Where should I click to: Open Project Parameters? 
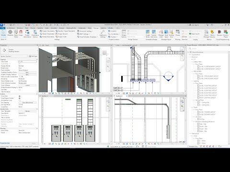[47, 31]
